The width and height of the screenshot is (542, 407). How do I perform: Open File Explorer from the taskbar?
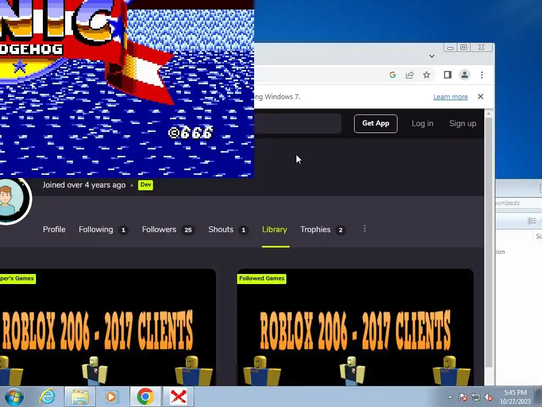tap(80, 396)
